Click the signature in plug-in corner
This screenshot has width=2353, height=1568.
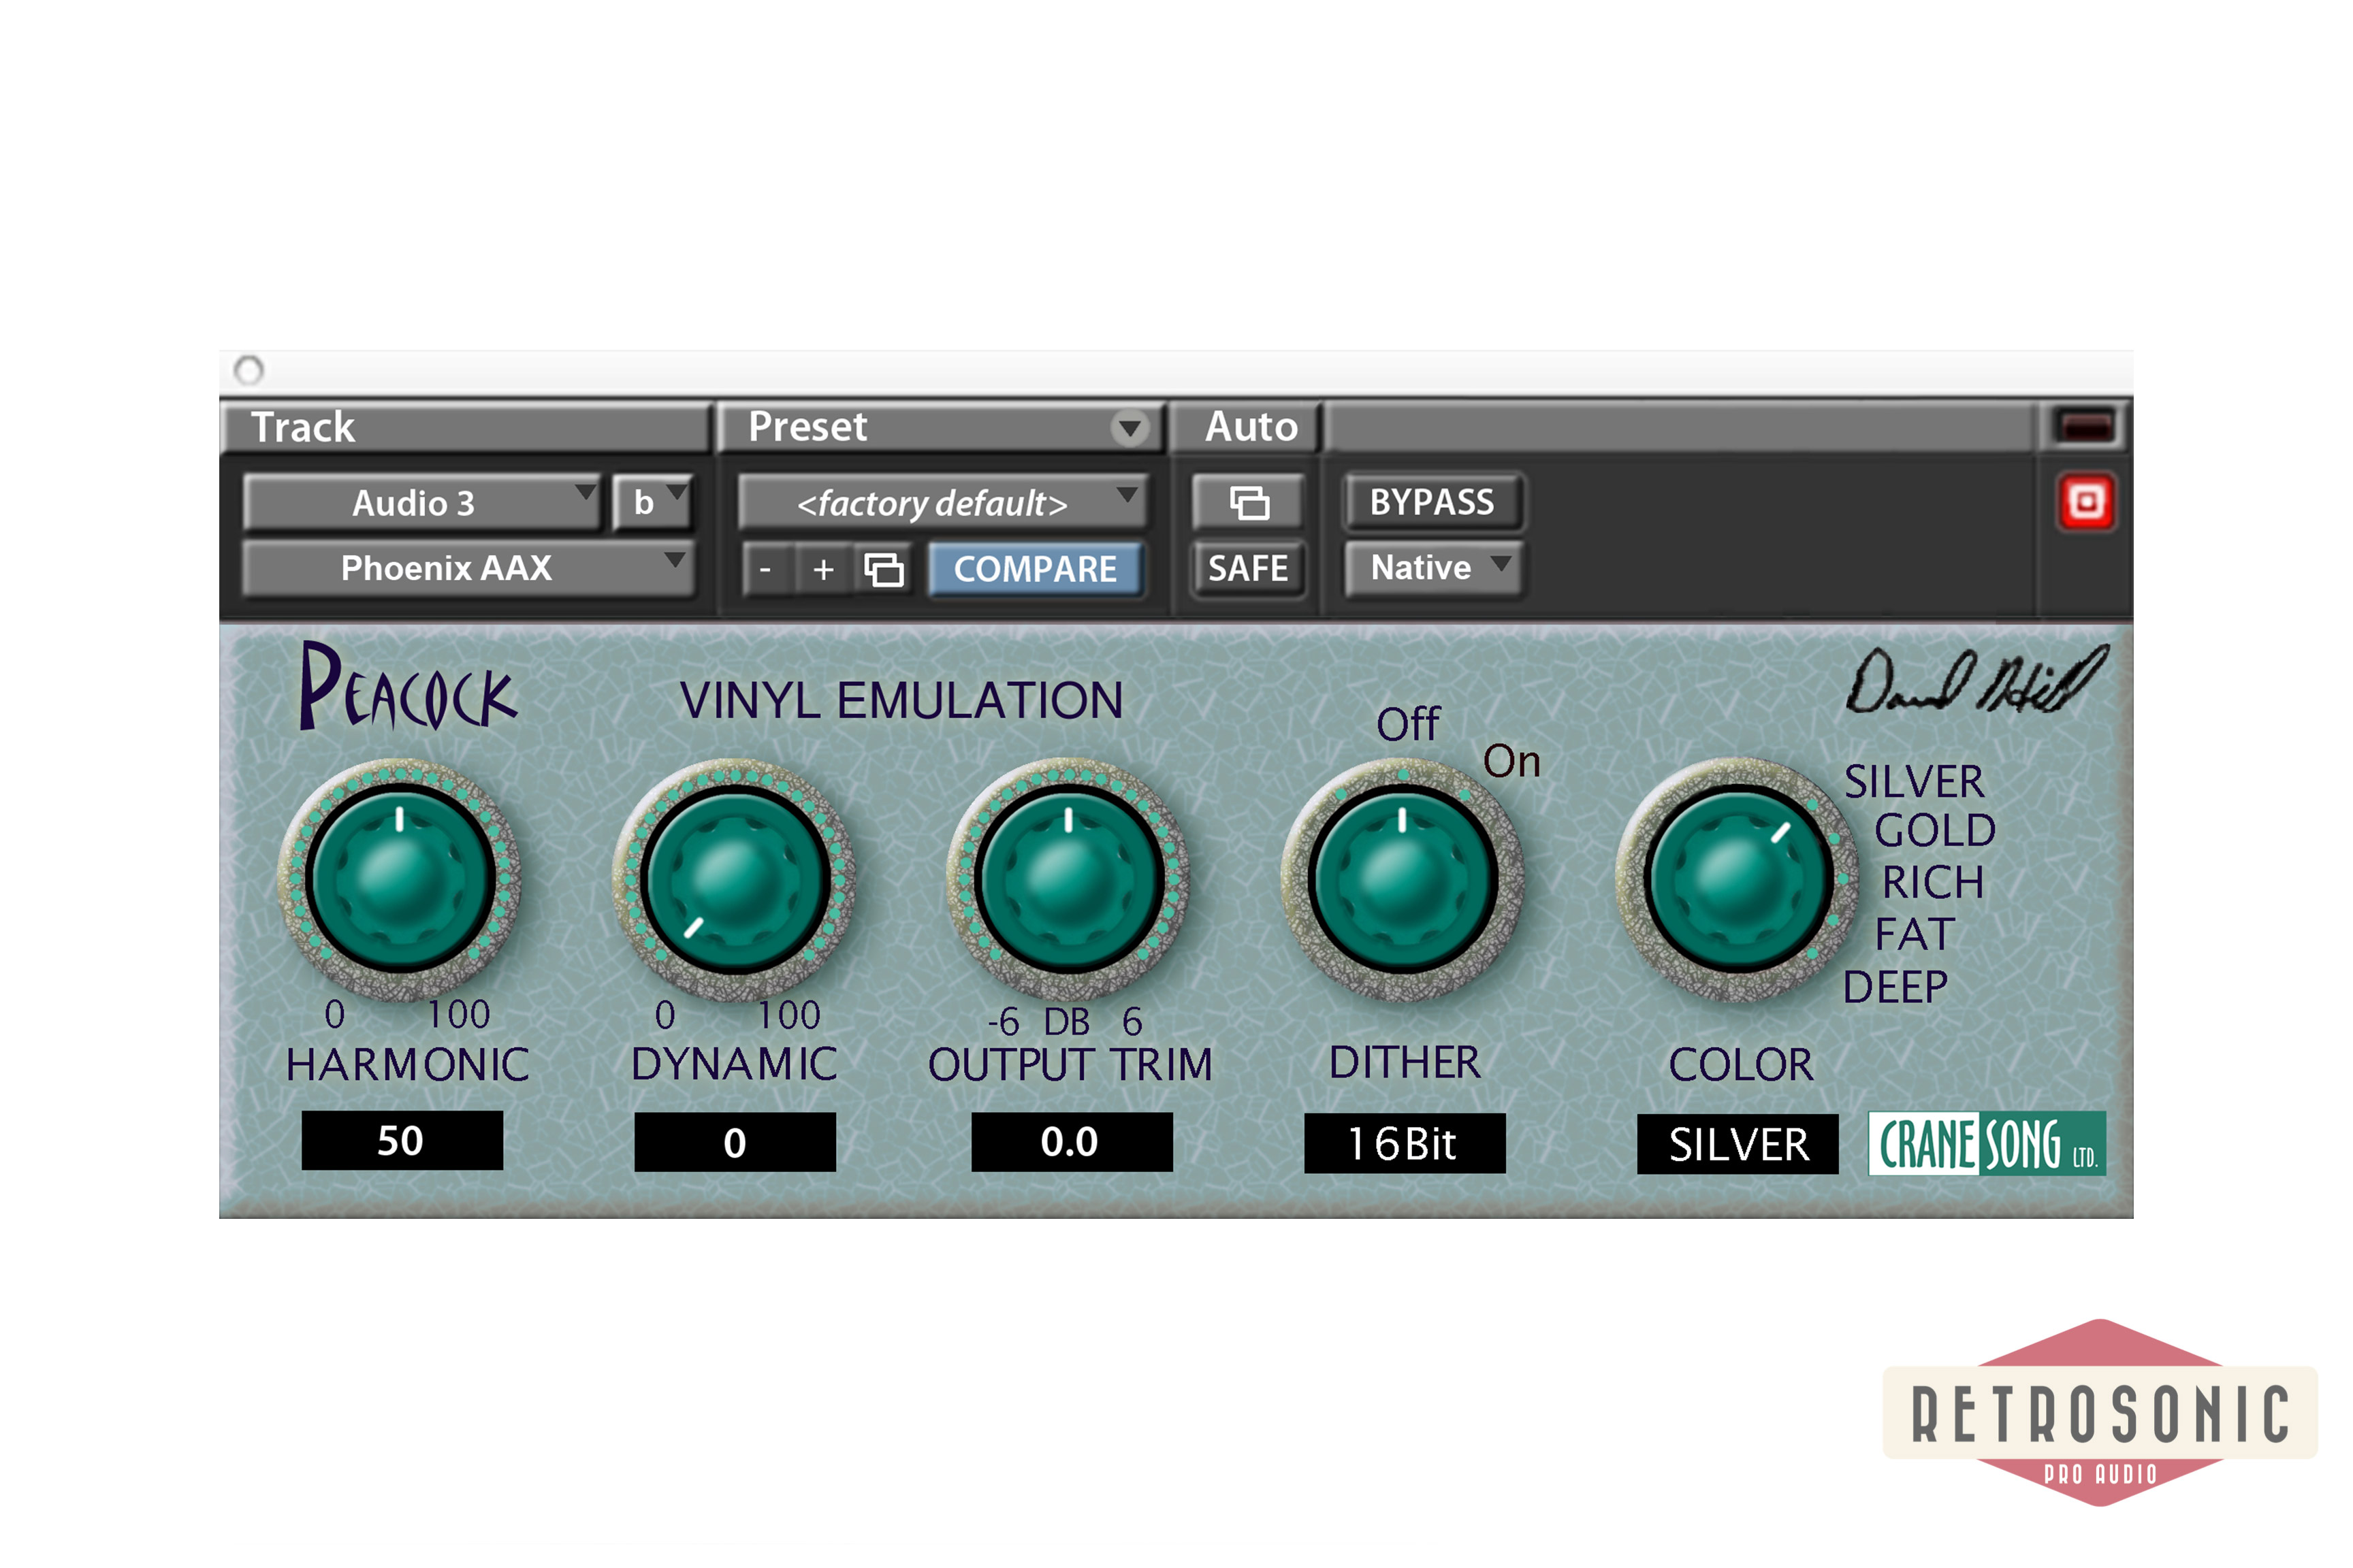coord(1977,681)
